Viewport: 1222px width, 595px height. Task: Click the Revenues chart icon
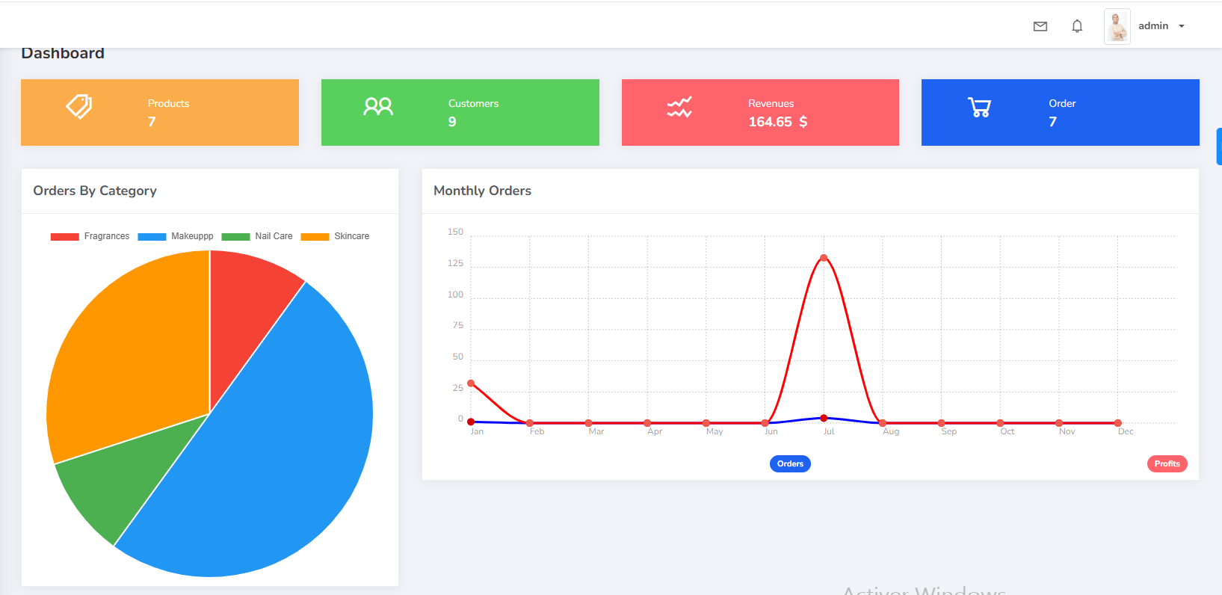(679, 108)
